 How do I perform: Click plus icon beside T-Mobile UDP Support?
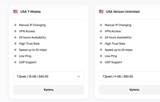click(x=15, y=62)
